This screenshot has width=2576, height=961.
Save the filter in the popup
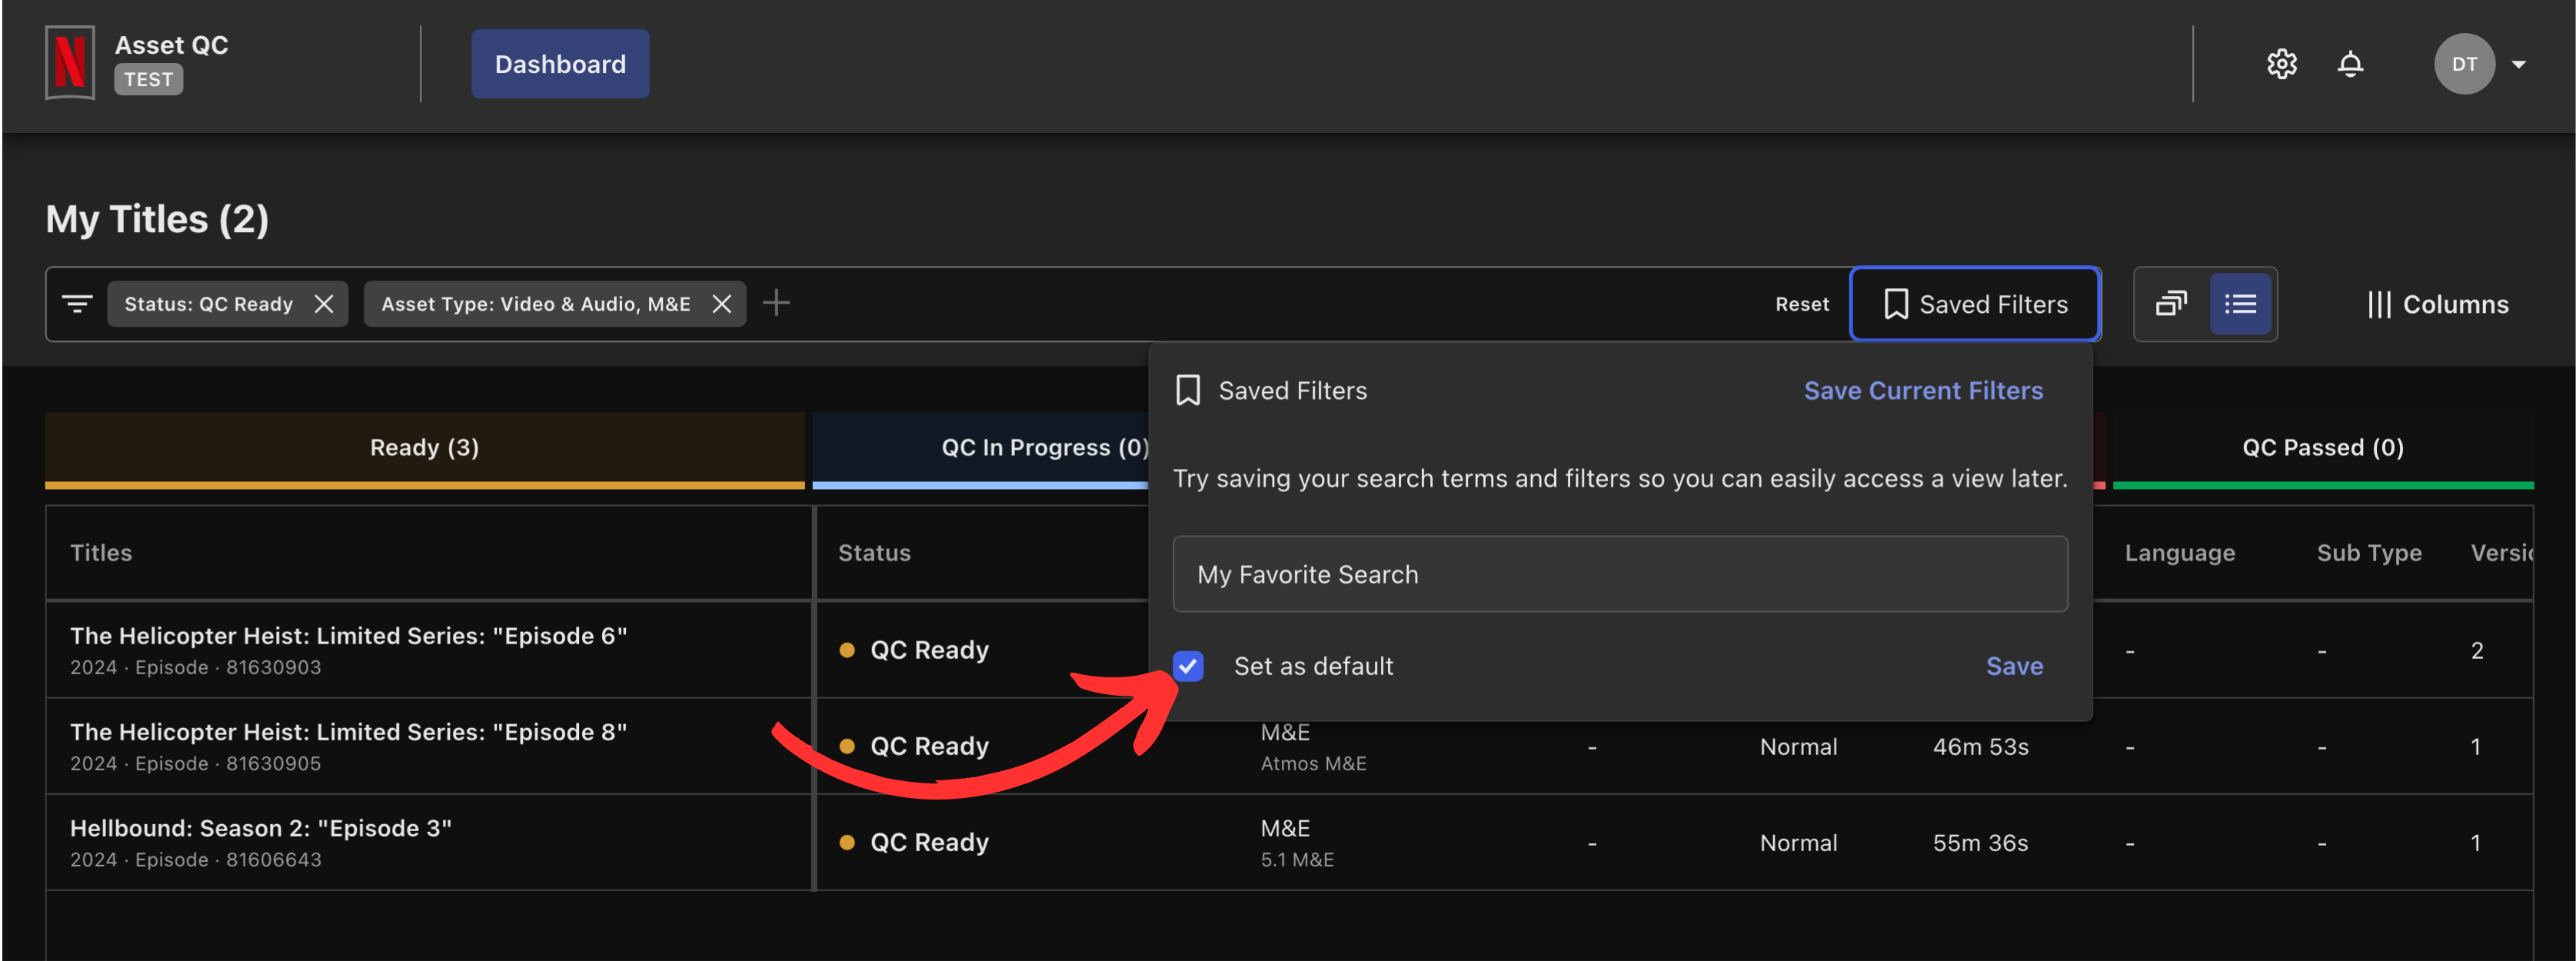click(x=2013, y=666)
